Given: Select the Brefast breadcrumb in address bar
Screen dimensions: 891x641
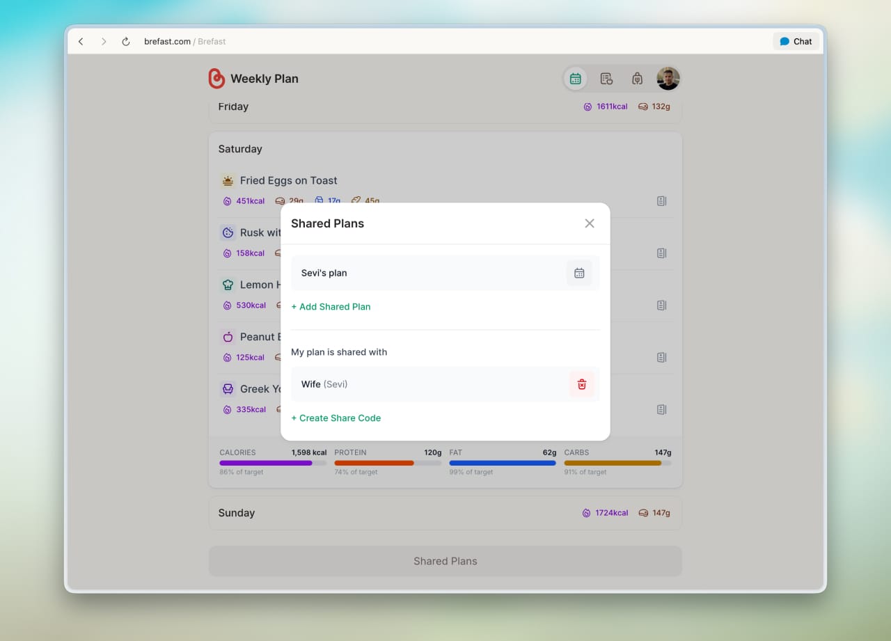Looking at the screenshot, I should (x=211, y=41).
